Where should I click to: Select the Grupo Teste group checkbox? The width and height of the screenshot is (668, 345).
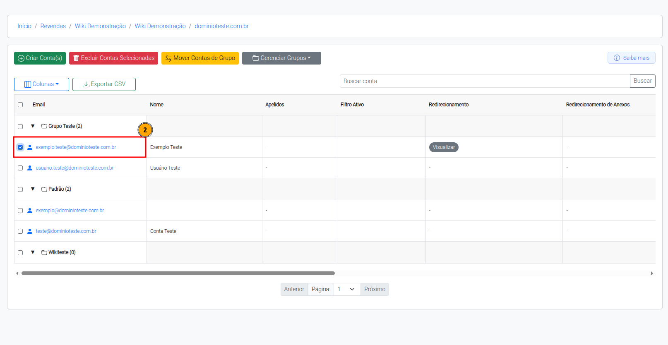point(20,127)
